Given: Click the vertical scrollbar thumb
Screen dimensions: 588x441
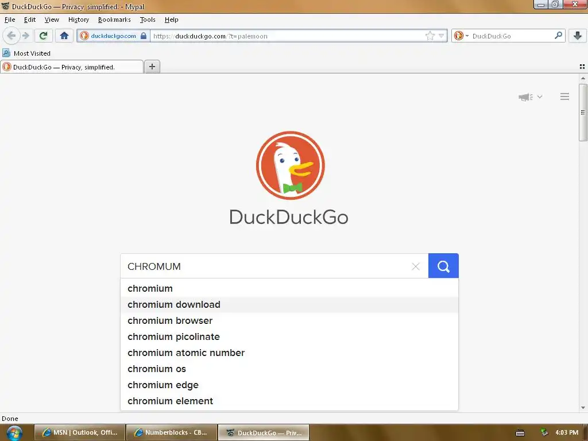Looking at the screenshot, I should point(583,113).
